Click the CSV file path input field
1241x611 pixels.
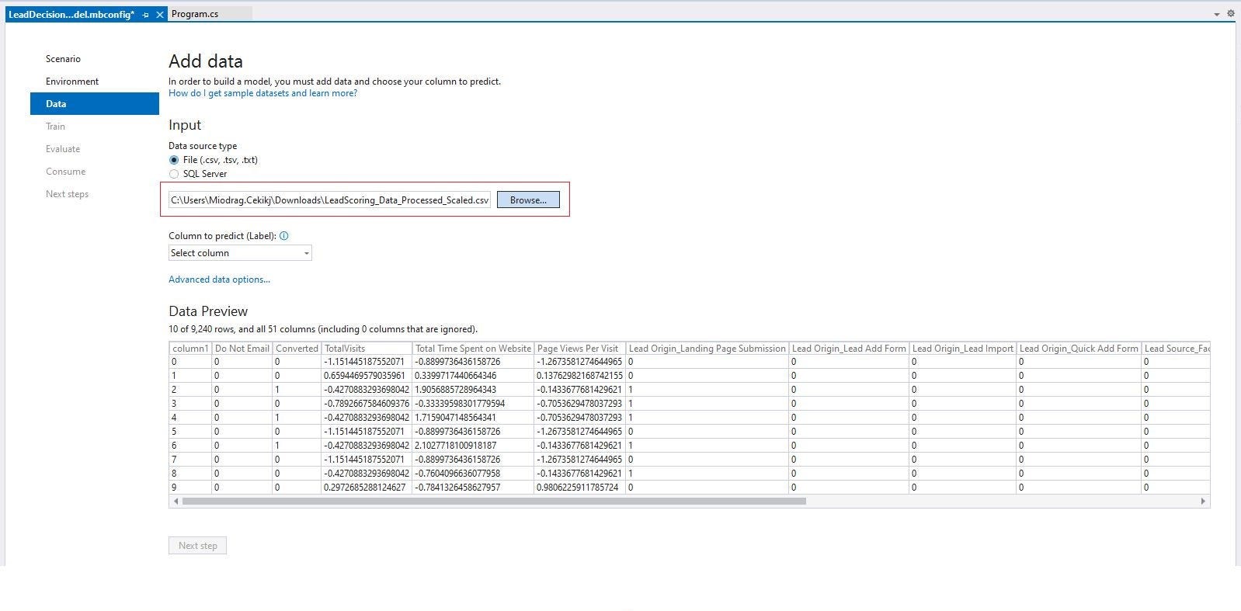coord(329,200)
